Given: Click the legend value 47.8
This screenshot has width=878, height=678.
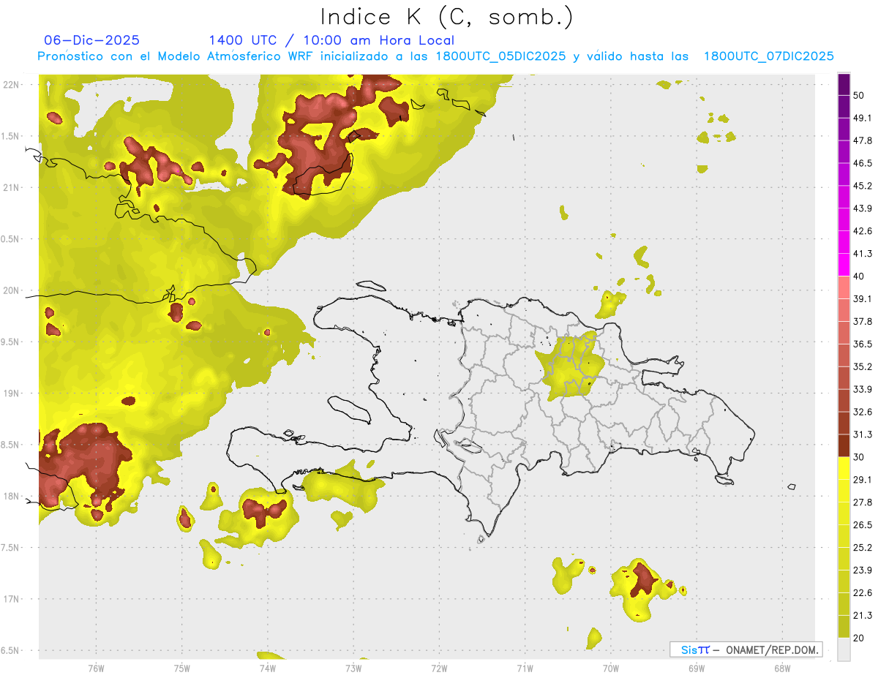Looking at the screenshot, I should click(863, 140).
